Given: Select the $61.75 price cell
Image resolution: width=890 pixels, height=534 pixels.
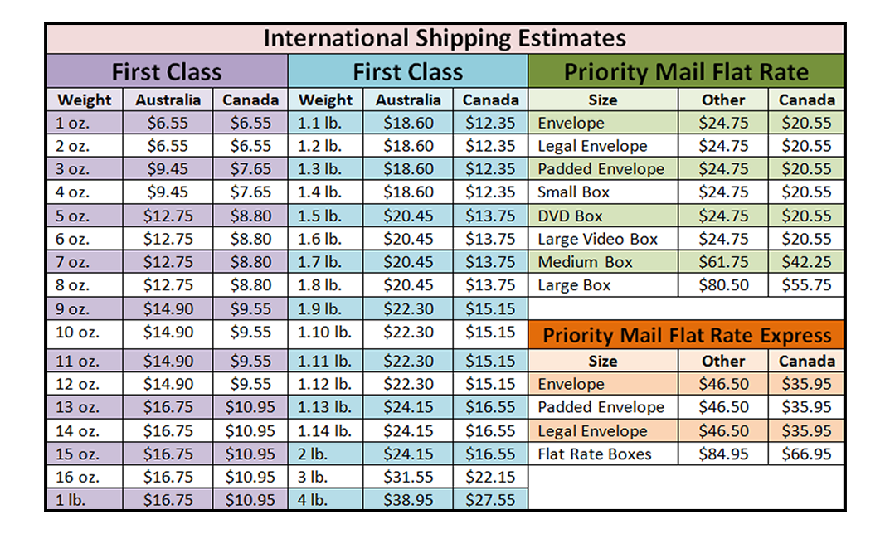Looking at the screenshot, I should pos(723,262).
